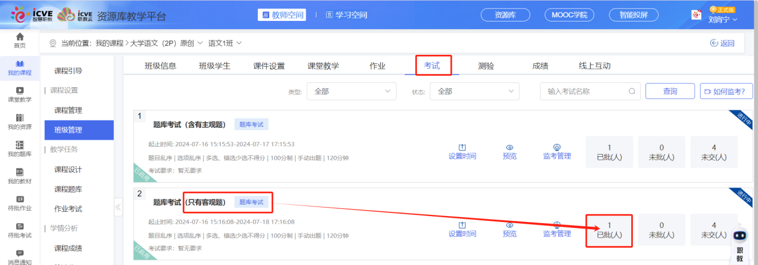
Task: Open 我的教材 sidebar icon
Action: [x=20, y=172]
